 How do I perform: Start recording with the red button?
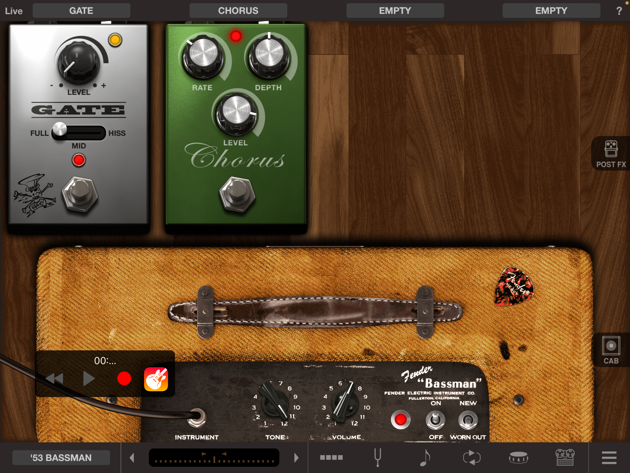[124, 379]
